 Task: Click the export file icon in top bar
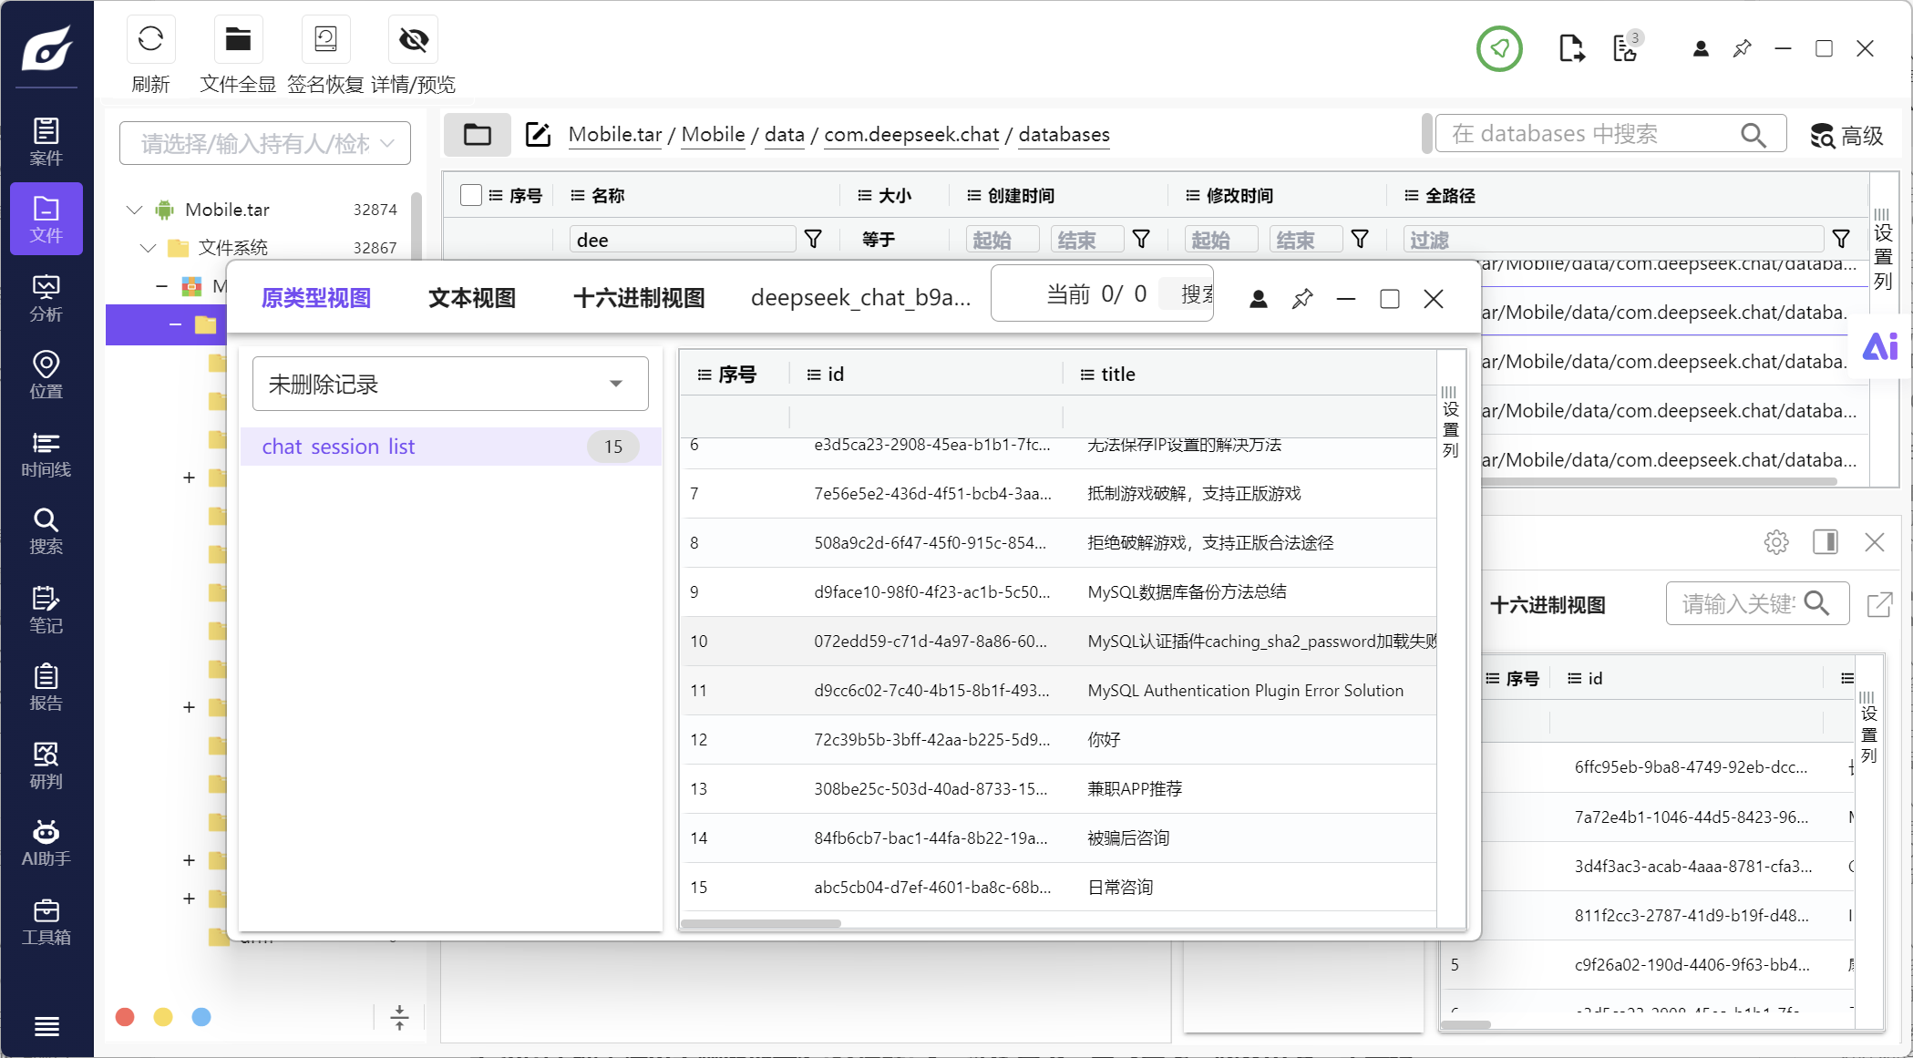tap(1571, 48)
